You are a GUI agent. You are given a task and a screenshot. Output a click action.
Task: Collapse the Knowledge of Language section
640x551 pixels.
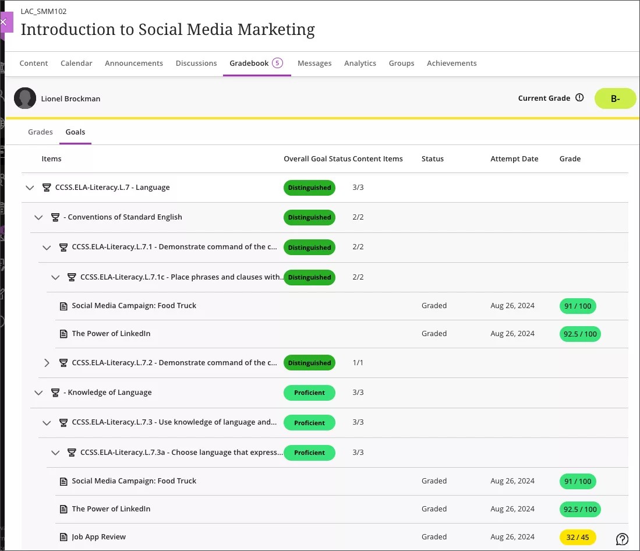pyautogui.click(x=38, y=392)
